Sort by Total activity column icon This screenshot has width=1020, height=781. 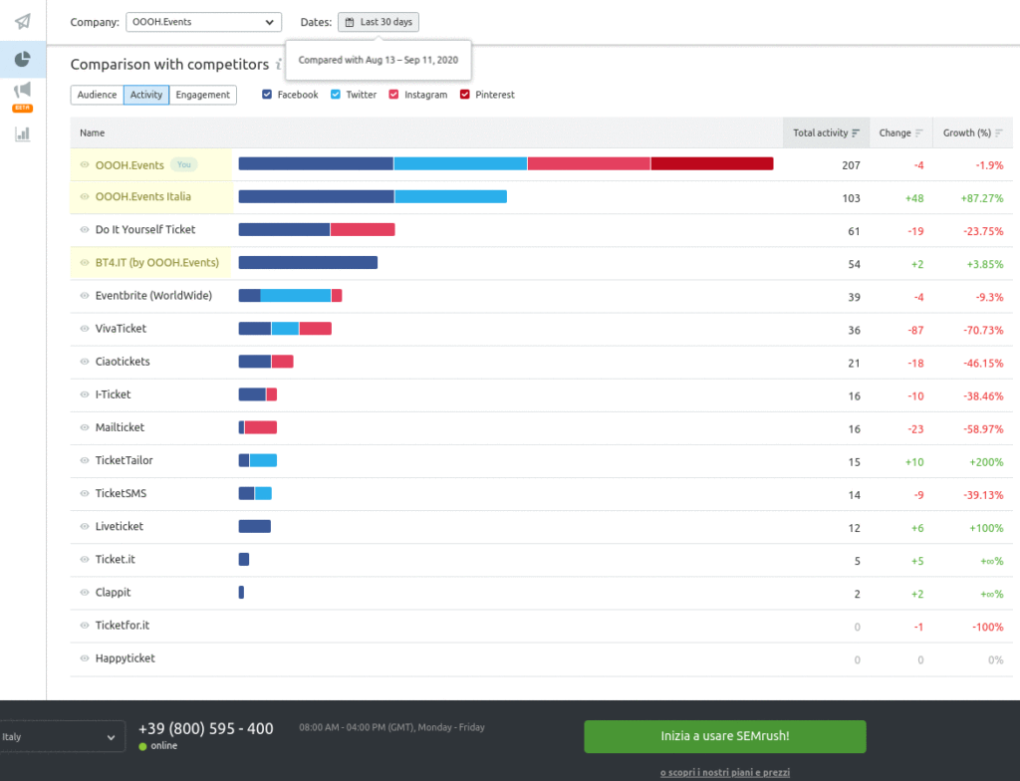coord(856,133)
